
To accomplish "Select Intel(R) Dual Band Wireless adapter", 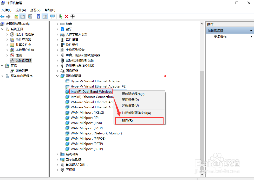I will [x=91, y=91].
